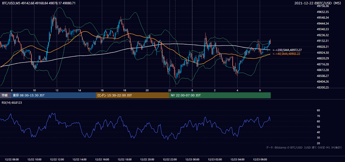Viewport: 345px width, 162px height.
Task: Click the RSI axis label 50
Action: [318, 127]
